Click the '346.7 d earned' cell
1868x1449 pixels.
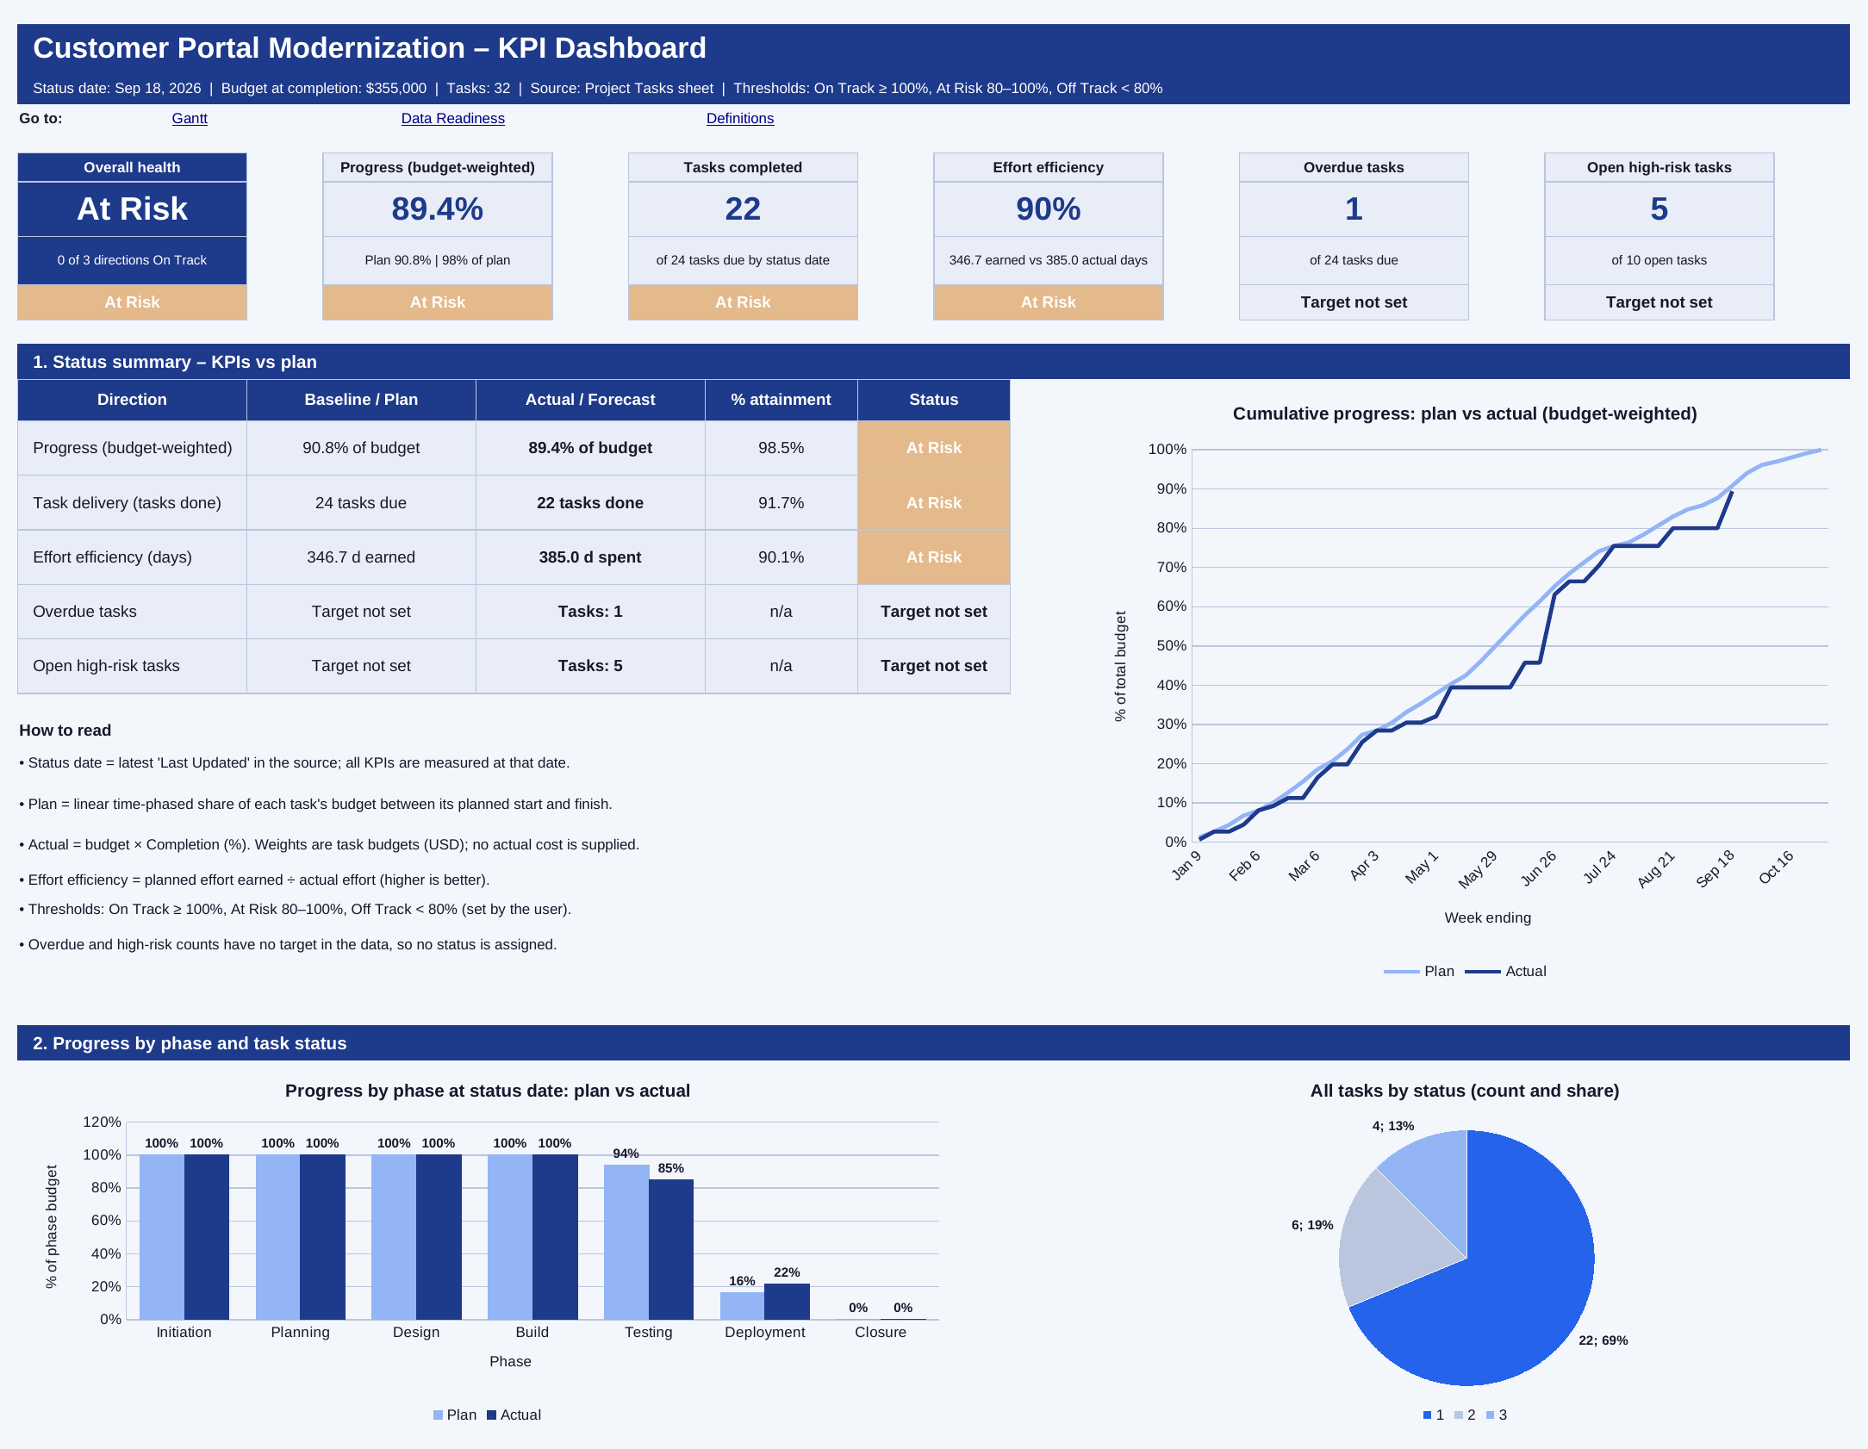coord(361,557)
